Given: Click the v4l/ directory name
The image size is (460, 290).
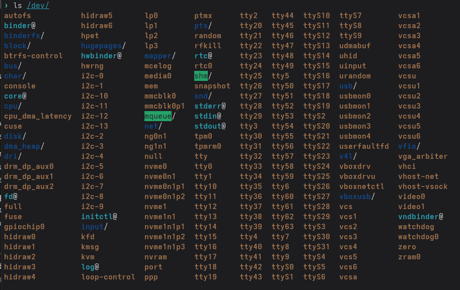Looking at the screenshot, I should coord(348,156).
